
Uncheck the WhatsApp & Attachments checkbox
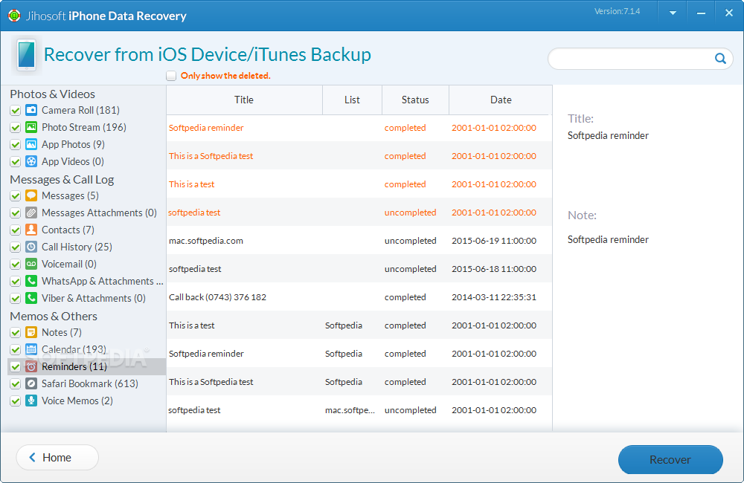click(x=15, y=281)
